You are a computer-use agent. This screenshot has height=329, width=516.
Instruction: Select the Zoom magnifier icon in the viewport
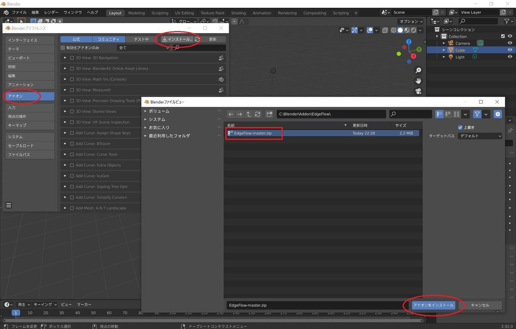(x=418, y=70)
